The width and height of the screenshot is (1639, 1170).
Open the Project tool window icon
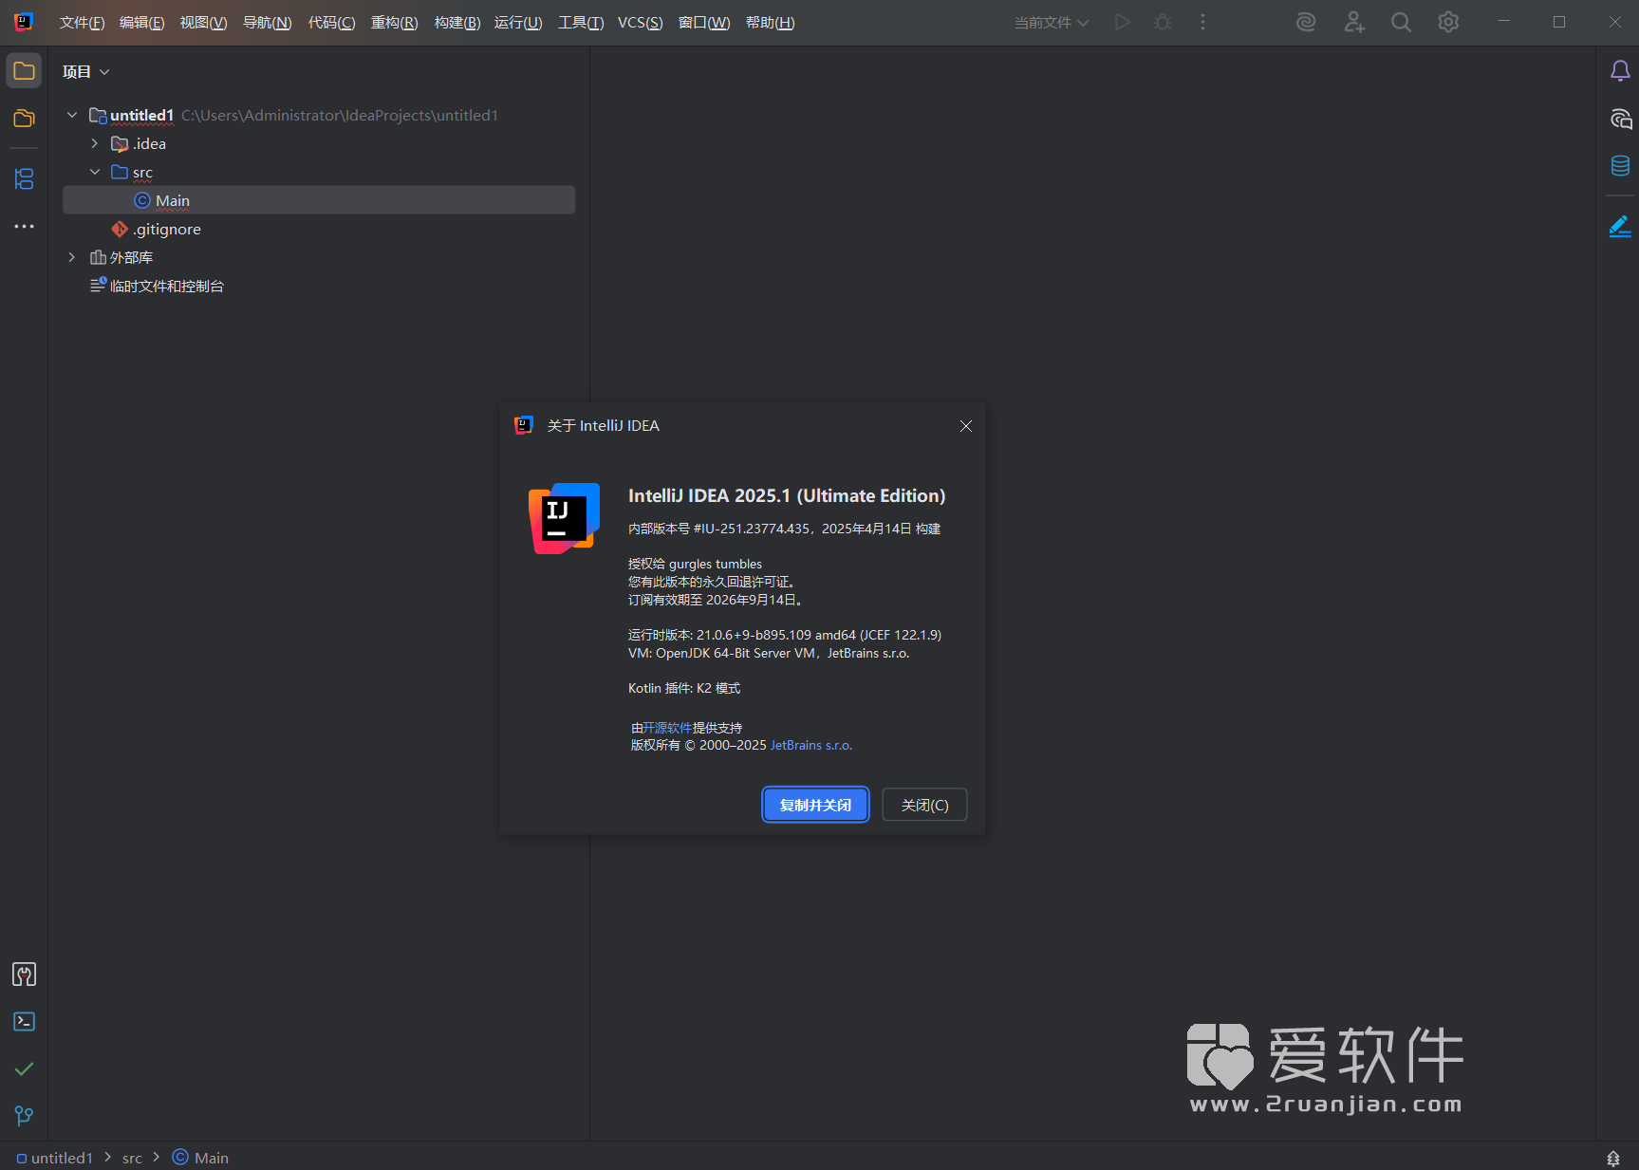point(24,71)
